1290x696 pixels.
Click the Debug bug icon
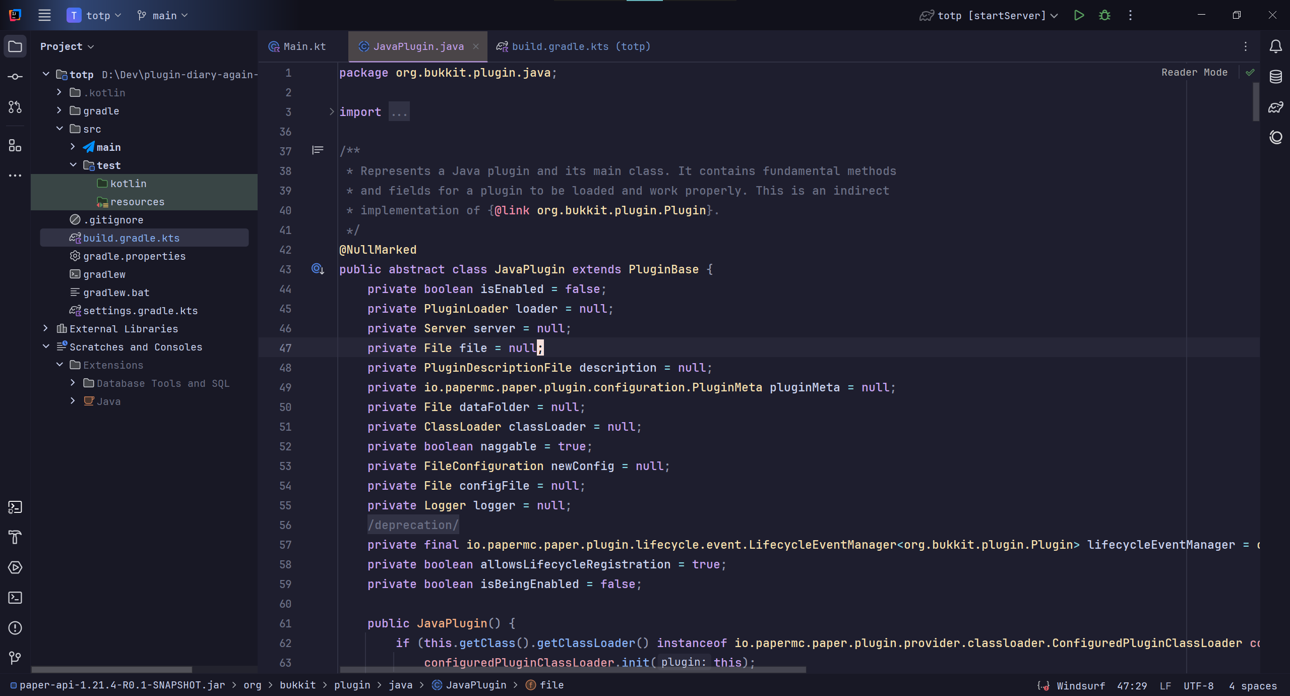(x=1104, y=16)
